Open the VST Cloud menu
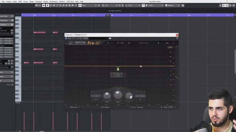 [x=70, y=1]
